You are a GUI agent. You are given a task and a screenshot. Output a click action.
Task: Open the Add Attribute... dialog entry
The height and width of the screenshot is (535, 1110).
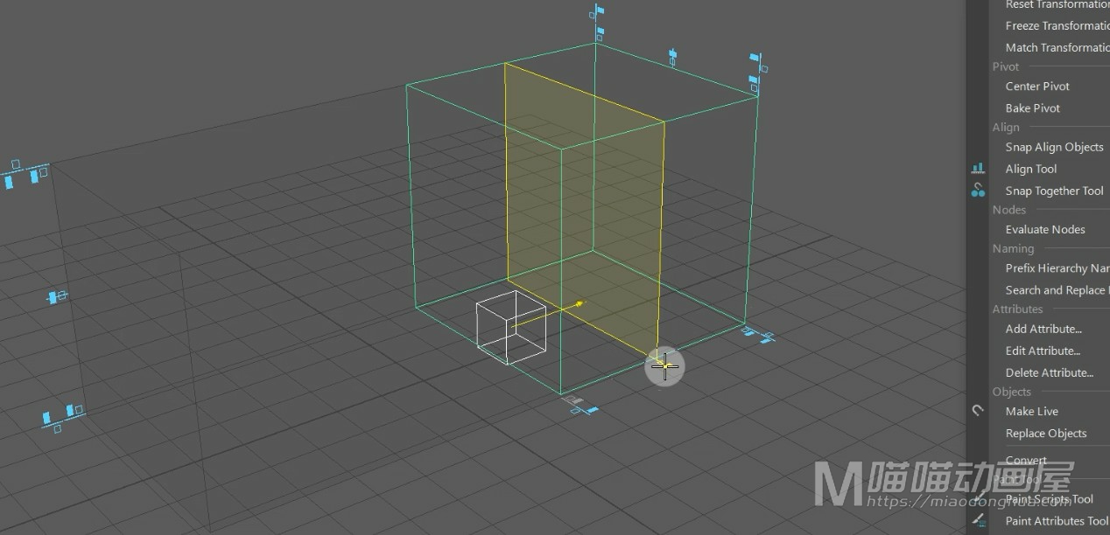click(1043, 329)
